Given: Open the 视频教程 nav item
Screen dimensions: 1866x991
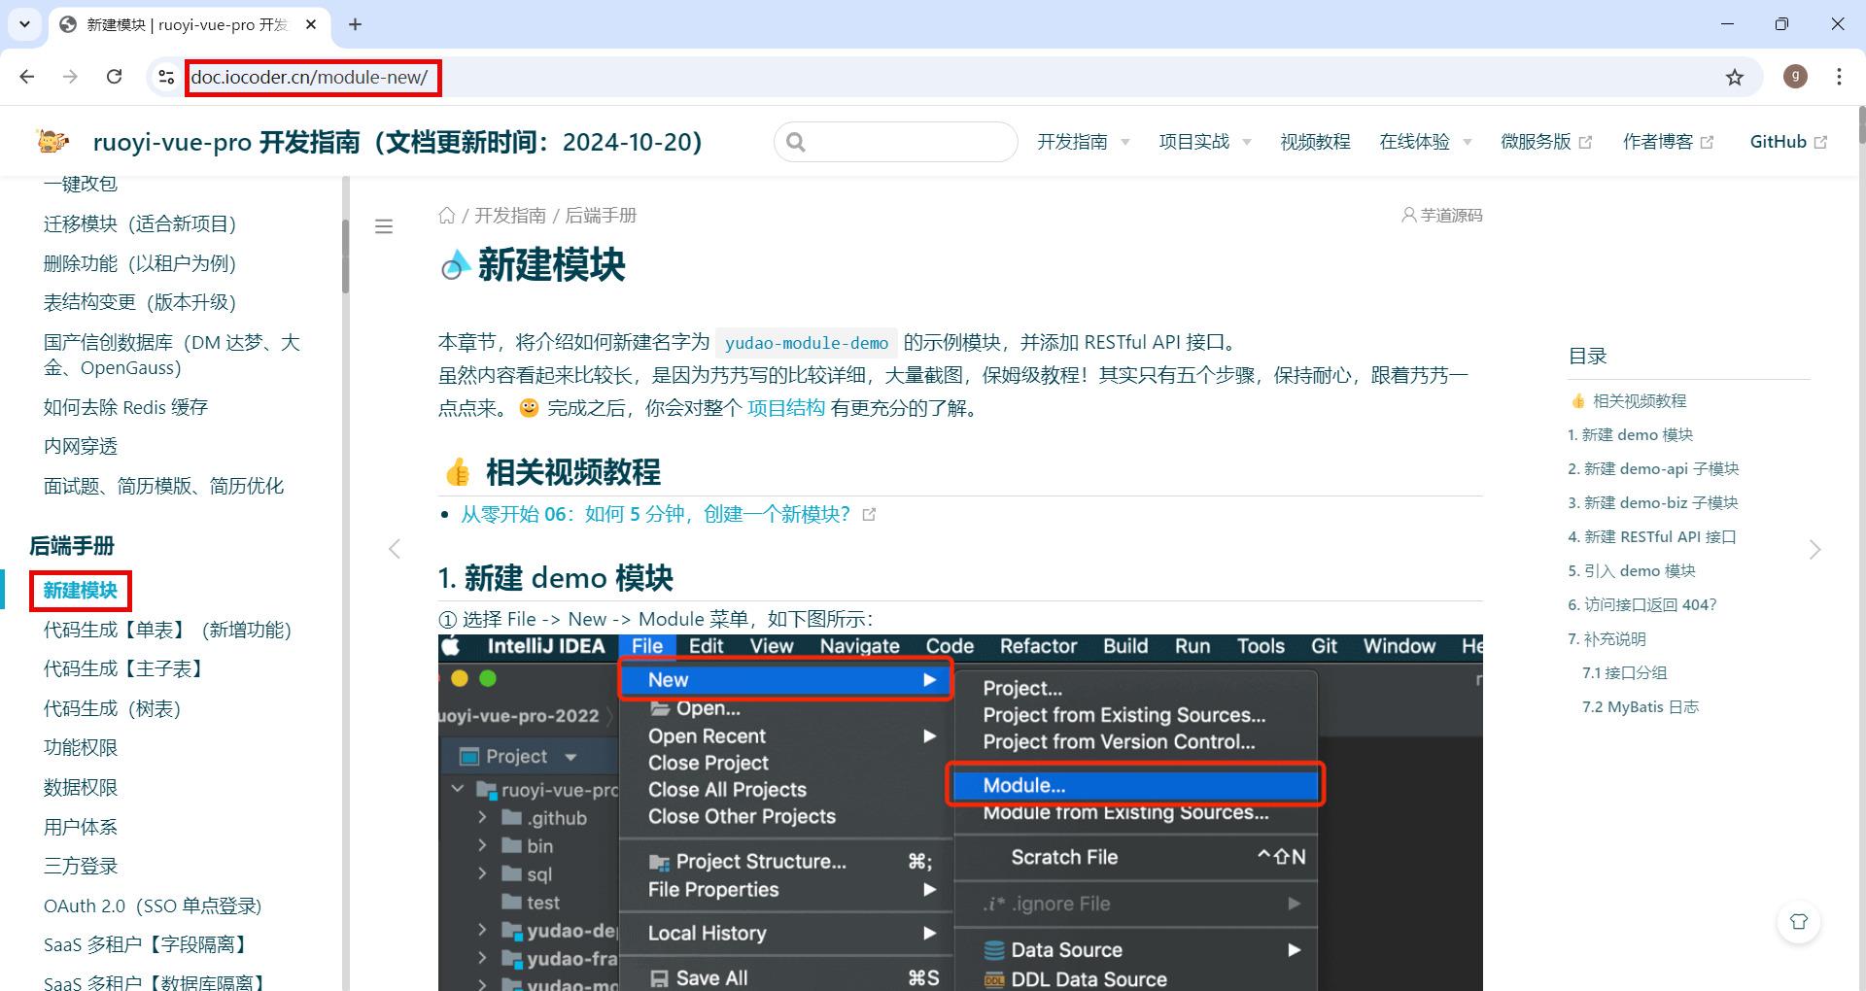Looking at the screenshot, I should [x=1315, y=142].
